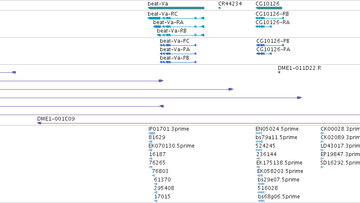The height and width of the screenshot is (203, 360).
Task: Click the DME1-001C09 arrowhead marker
Action: (39, 123)
